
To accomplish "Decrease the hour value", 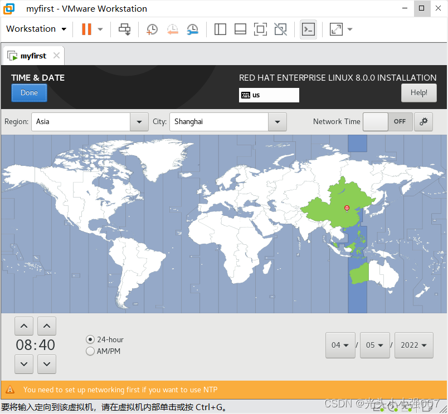I will point(24,364).
